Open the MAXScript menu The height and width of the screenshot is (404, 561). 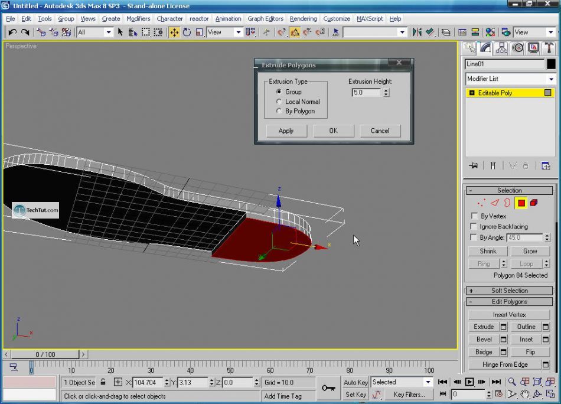pyautogui.click(x=370, y=19)
